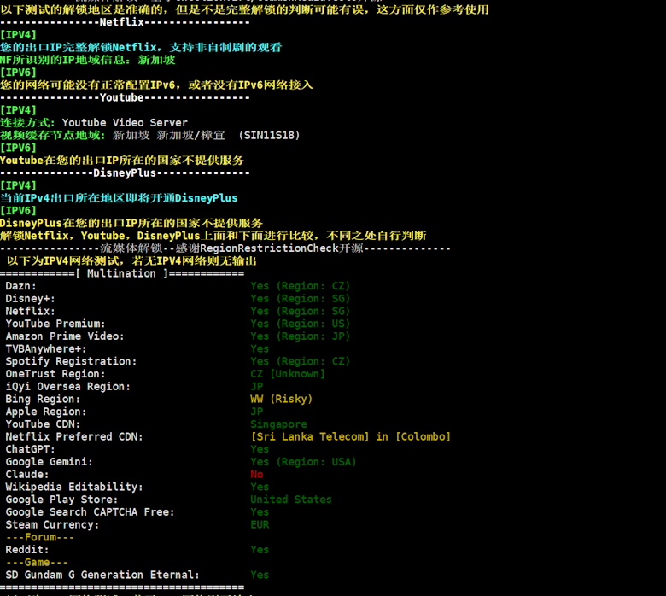Image resolution: width=666 pixels, height=596 pixels.
Task: Select the 'Reddit:' label
Action: [26, 550]
